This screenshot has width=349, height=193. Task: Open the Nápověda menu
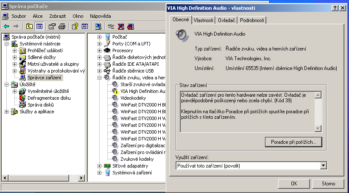pyautogui.click(x=101, y=16)
